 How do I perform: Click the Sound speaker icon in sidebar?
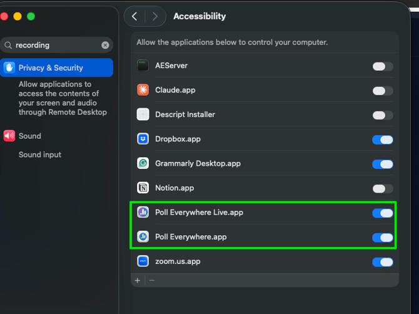tap(9, 136)
